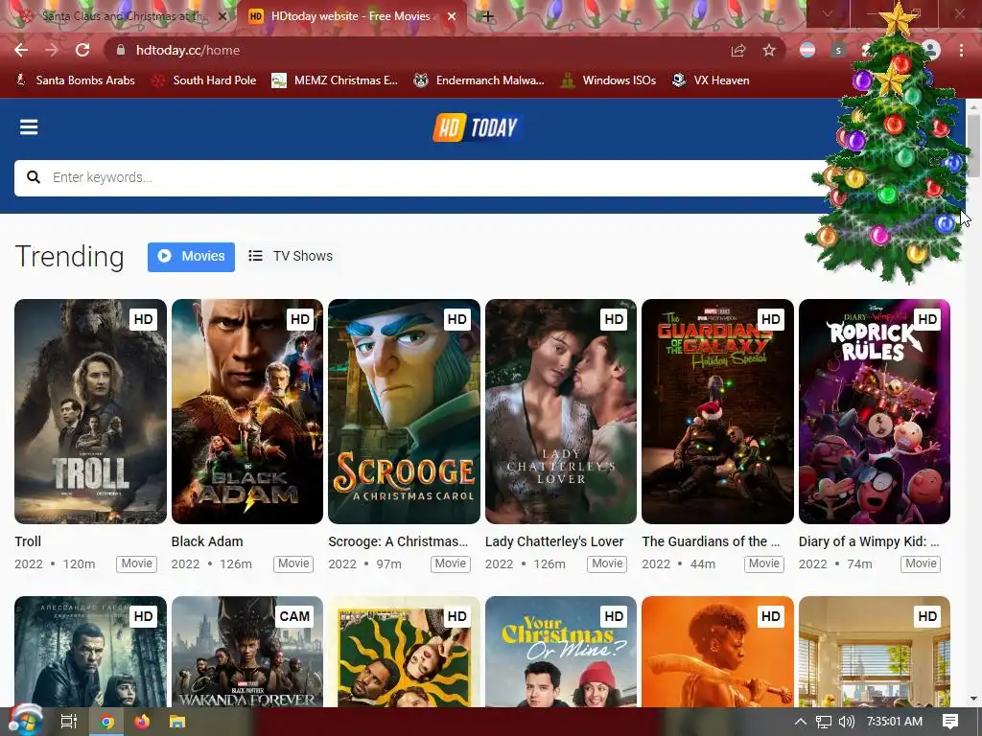Open the South Hard Pole bookmark

coord(205,80)
